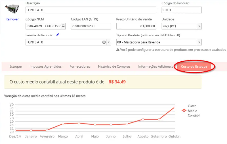Click the Março axis label
227x144 pixels.
click(63, 136)
